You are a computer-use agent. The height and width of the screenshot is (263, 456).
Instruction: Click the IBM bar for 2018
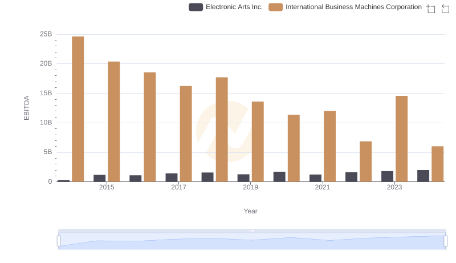[222, 130]
